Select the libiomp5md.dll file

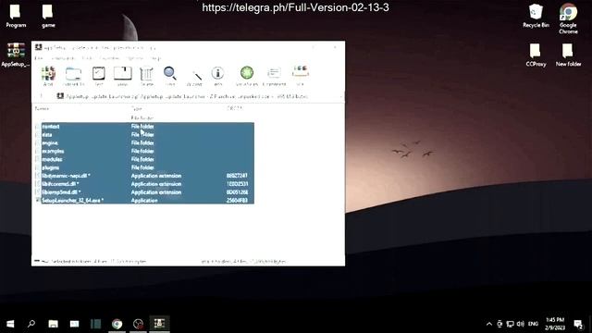pyautogui.click(x=143, y=192)
